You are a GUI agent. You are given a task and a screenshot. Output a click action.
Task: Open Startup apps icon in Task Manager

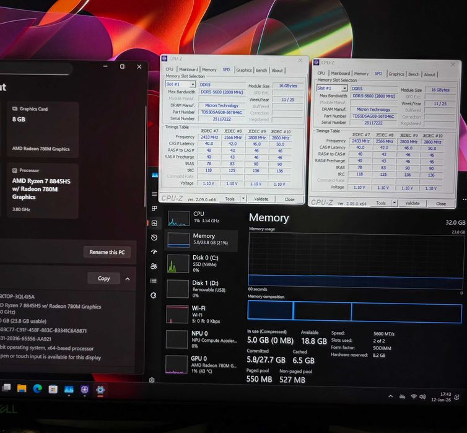click(154, 252)
